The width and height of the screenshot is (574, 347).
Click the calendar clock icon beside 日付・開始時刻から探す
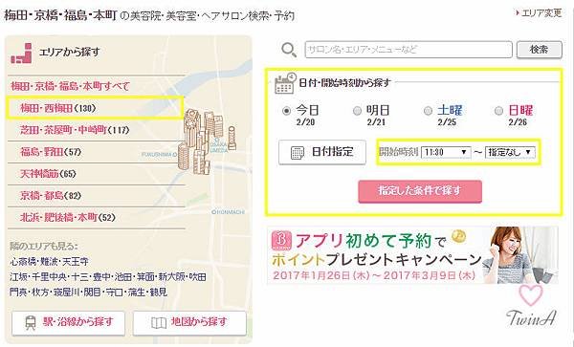click(x=285, y=84)
